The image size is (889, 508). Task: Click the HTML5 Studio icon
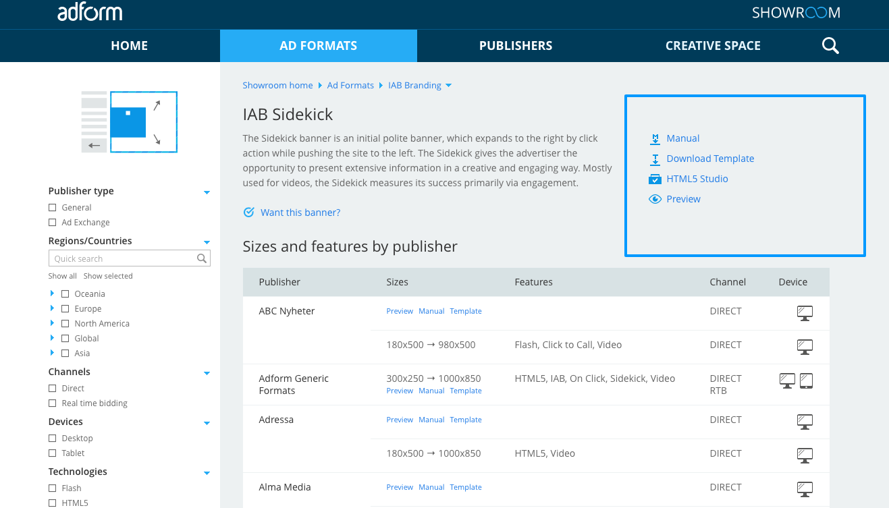pyautogui.click(x=655, y=179)
